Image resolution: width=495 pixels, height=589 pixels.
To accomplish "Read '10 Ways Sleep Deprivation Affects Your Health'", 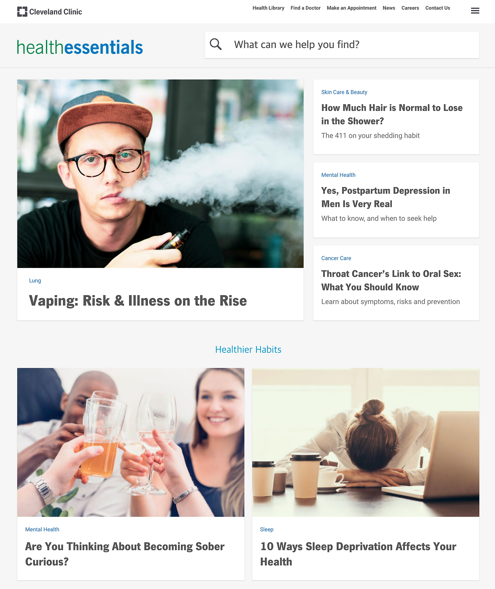I will (358, 554).
